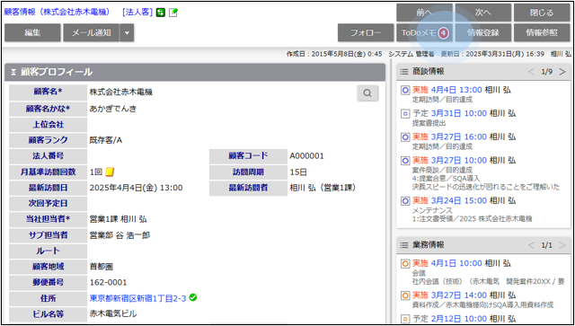The image size is (575, 326).
Task: Click the red 4 badge on ToDoメモ
Action: [x=443, y=33]
